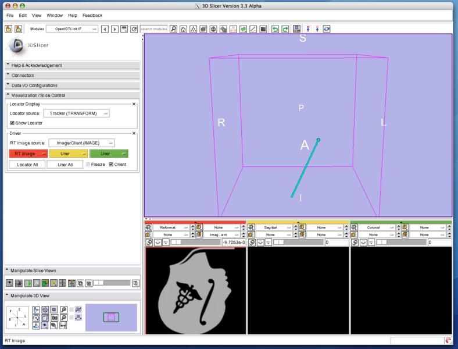Viewport: 458px width, 349px height.
Task: Open the Reformat orientation dropdown
Action: coord(171,227)
